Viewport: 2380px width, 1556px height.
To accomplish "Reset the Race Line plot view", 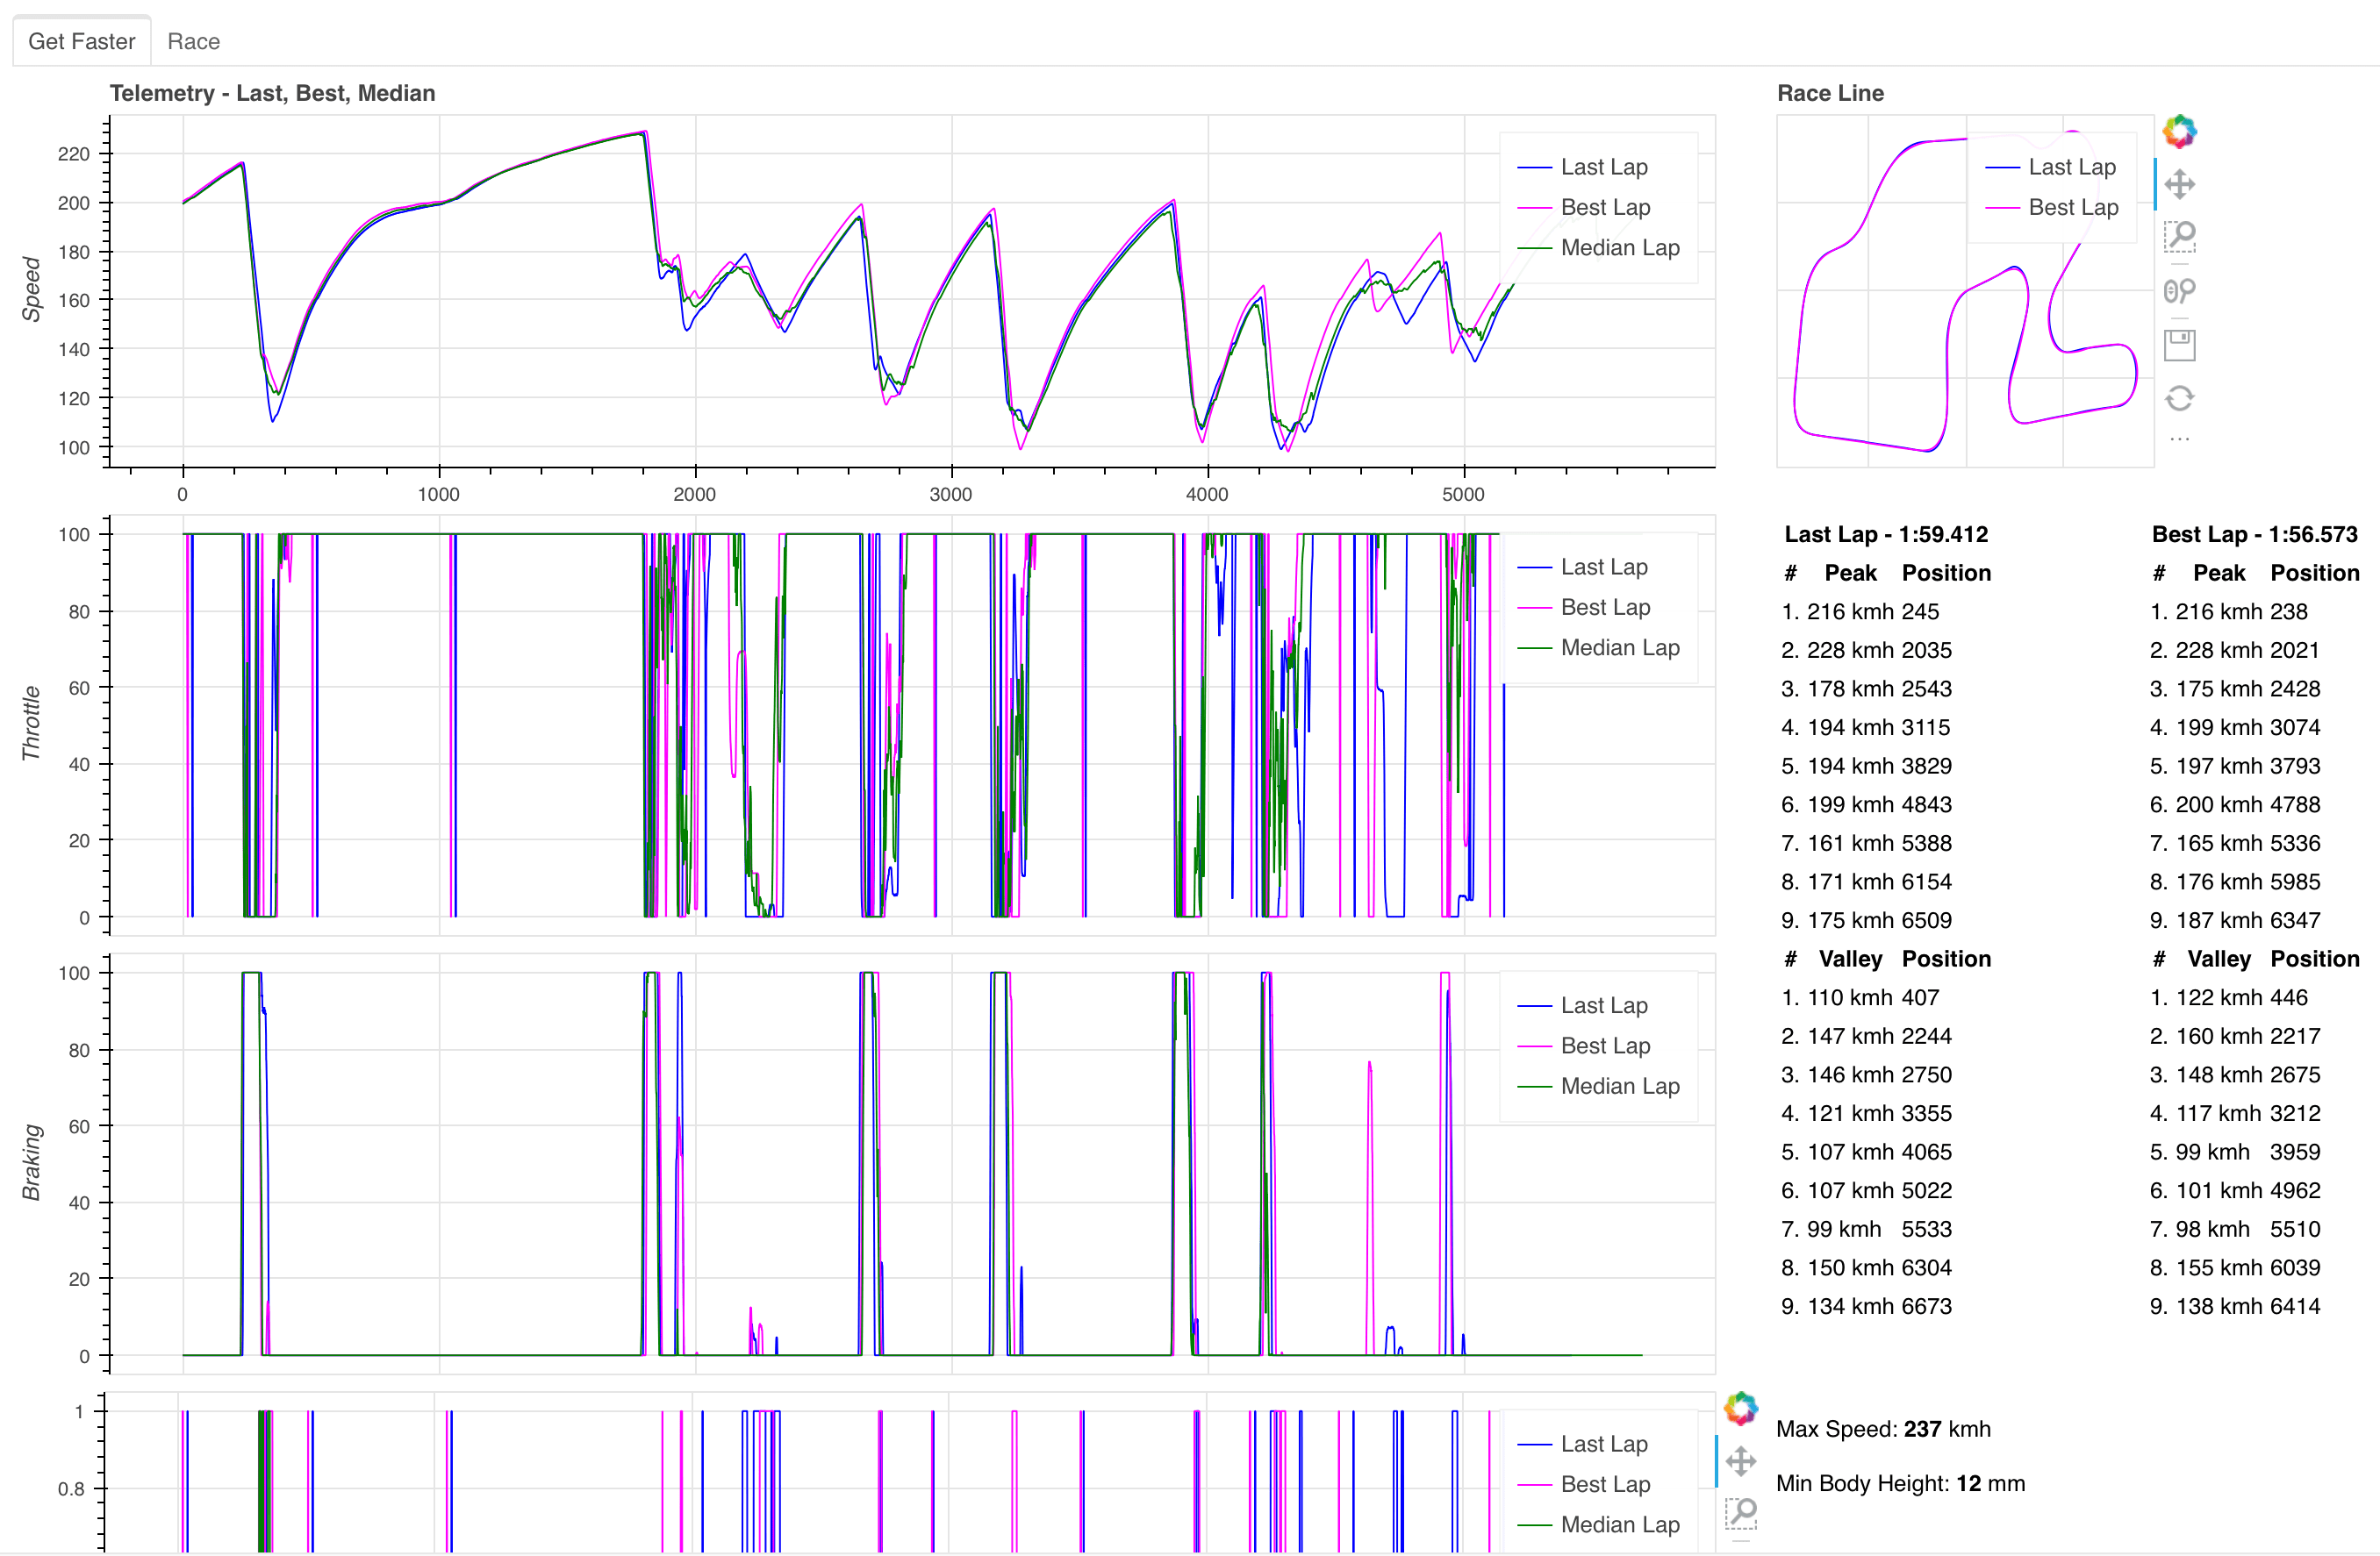I will coord(2179,399).
